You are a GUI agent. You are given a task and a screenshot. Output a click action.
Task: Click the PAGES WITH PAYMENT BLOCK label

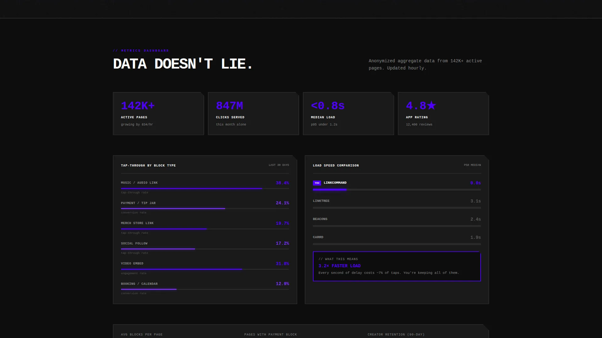click(271, 334)
